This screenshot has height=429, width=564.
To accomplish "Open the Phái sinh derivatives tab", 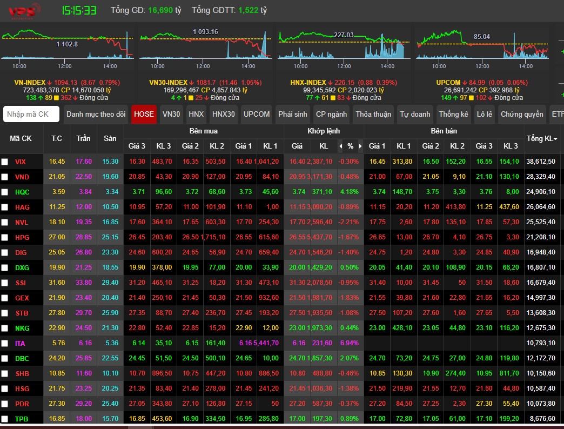I will [292, 114].
